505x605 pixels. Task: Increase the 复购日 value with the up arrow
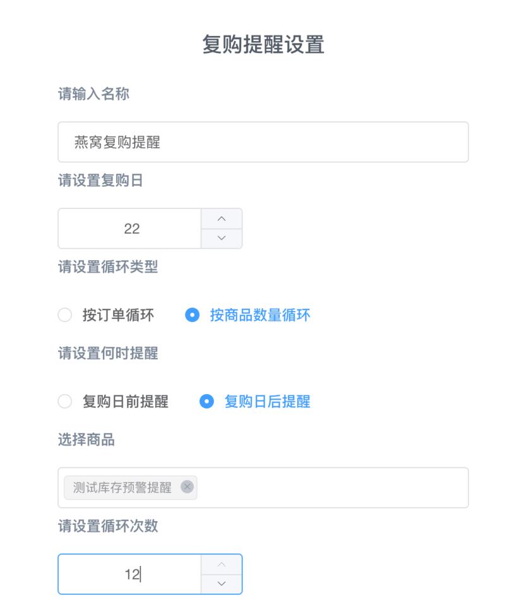tap(222, 220)
